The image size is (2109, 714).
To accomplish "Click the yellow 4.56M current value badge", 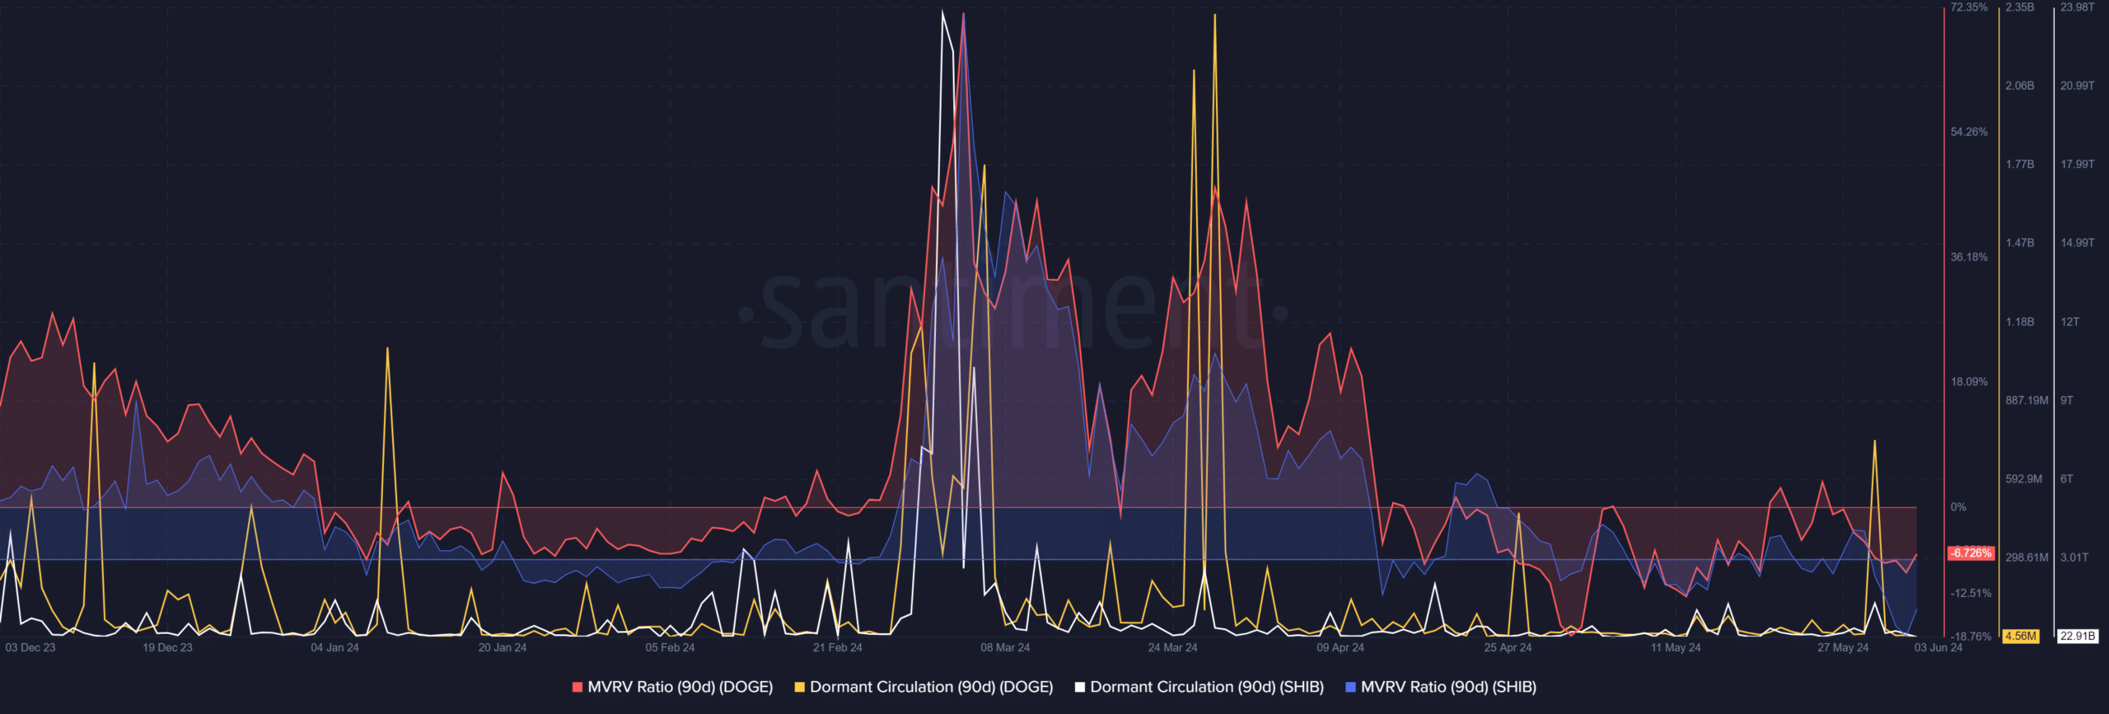I will [2021, 636].
